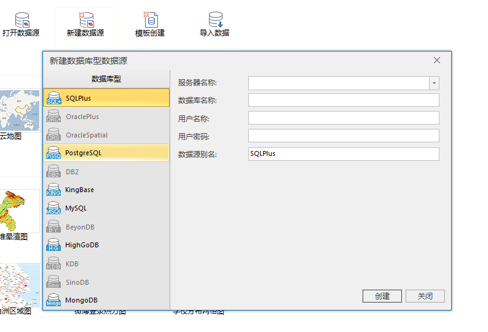Click the SinoDB list entry label
The image size is (488, 332).
[77, 282]
